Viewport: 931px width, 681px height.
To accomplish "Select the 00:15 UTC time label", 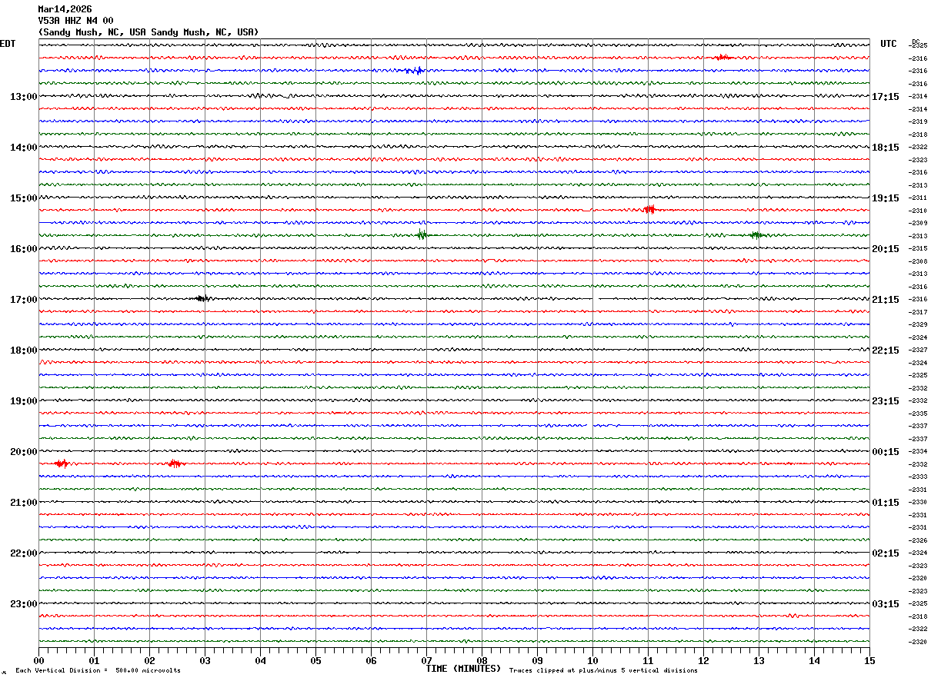I will (885, 452).
